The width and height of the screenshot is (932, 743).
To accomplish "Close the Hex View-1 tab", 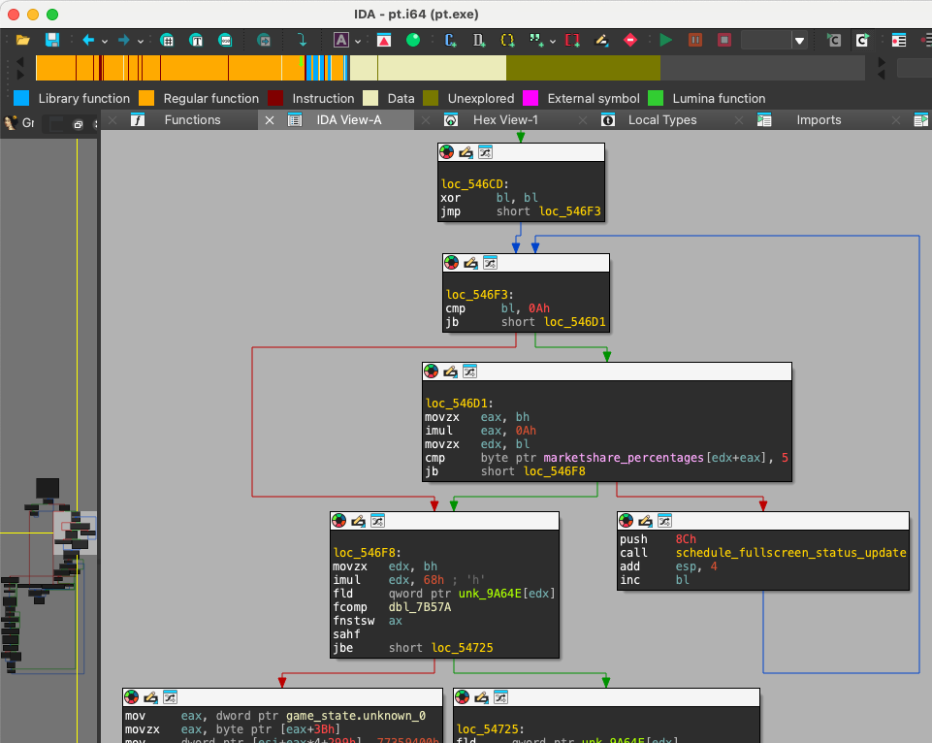I will point(426,120).
